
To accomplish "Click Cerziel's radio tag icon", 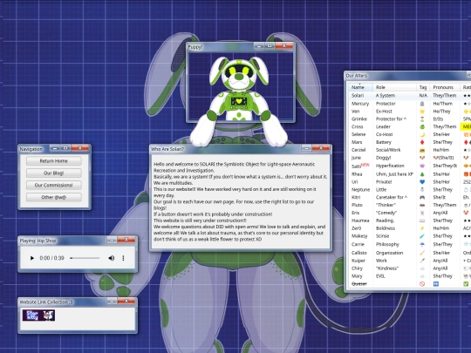I will [422, 150].
